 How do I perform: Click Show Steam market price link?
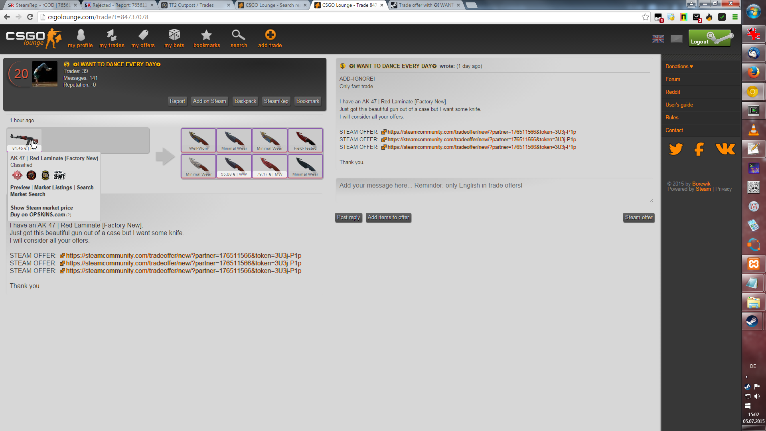[x=41, y=208]
